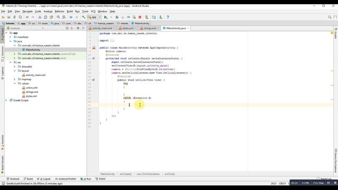Viewport: 338px width, 190px height.
Task: Click the Save All toolbar icon
Action: point(9,17)
